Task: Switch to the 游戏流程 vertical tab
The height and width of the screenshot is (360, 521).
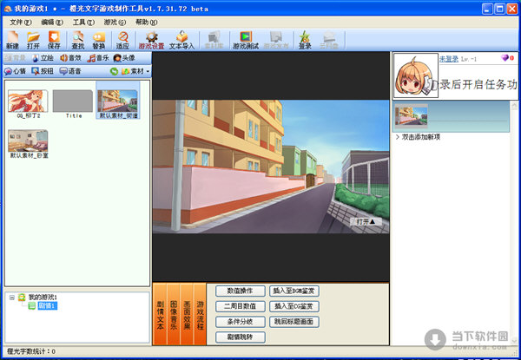Action: click(x=200, y=314)
